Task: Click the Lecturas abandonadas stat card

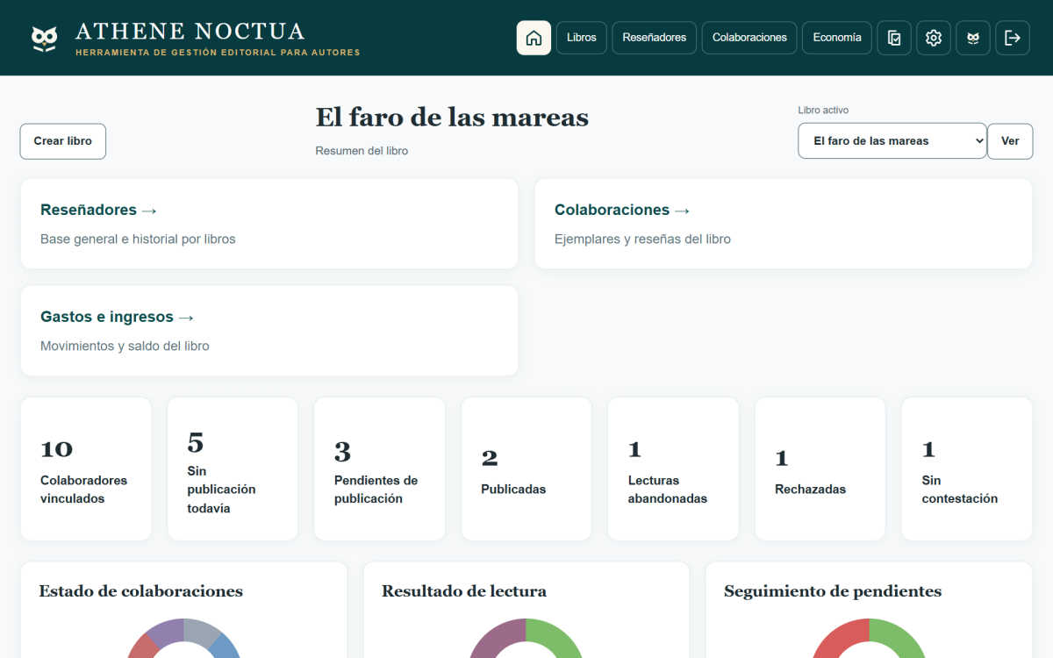Action: 673,469
